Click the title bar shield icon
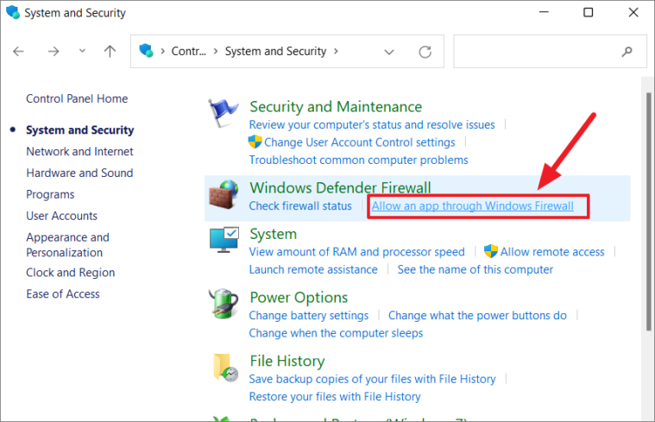 (x=13, y=12)
